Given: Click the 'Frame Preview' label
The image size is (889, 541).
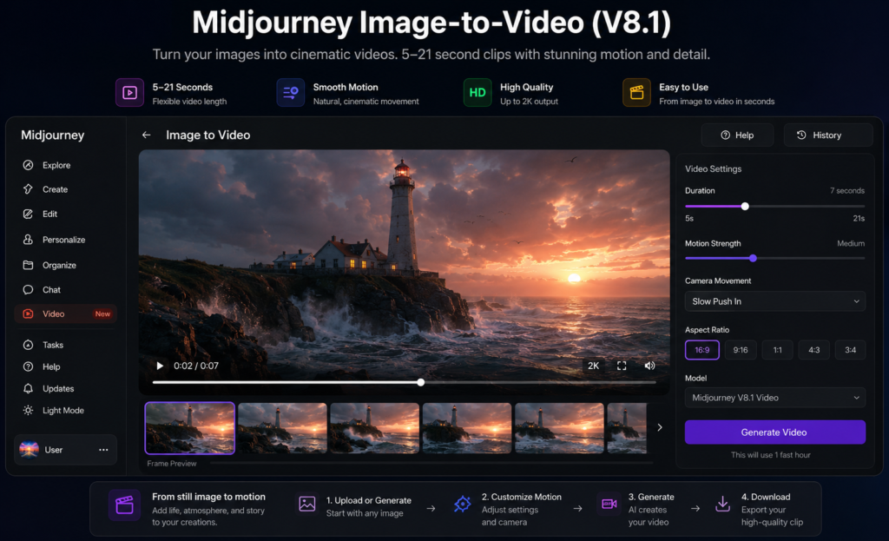Looking at the screenshot, I should [172, 464].
